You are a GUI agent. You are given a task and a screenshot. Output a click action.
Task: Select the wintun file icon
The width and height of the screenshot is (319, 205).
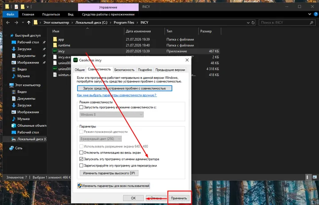pos(55,75)
